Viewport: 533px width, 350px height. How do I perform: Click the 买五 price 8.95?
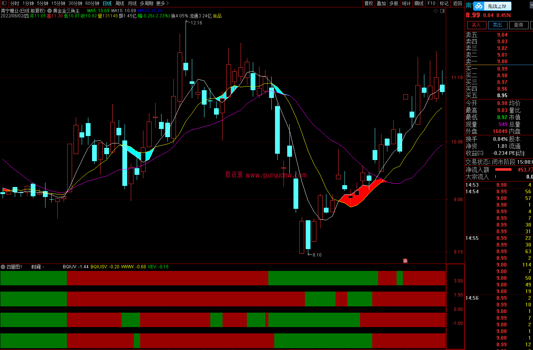[x=502, y=96]
